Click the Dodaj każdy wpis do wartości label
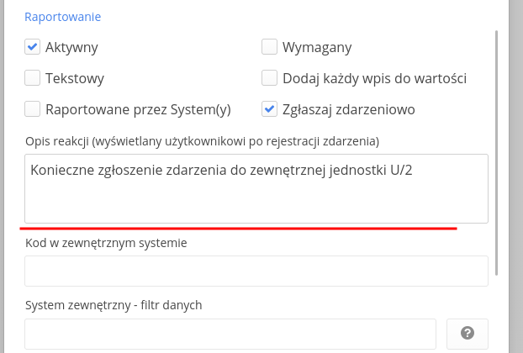 pyautogui.click(x=375, y=78)
